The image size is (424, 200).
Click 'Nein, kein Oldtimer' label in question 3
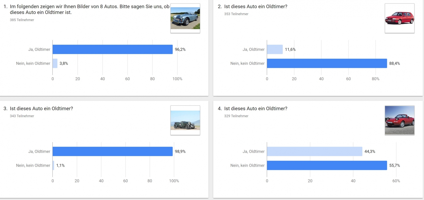click(33, 165)
